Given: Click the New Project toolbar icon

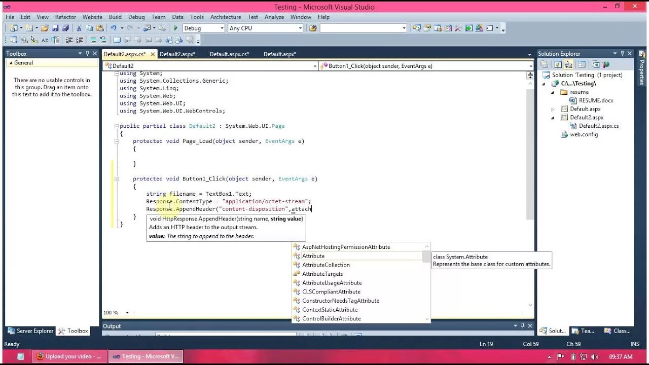Looking at the screenshot, I should coord(13,28).
